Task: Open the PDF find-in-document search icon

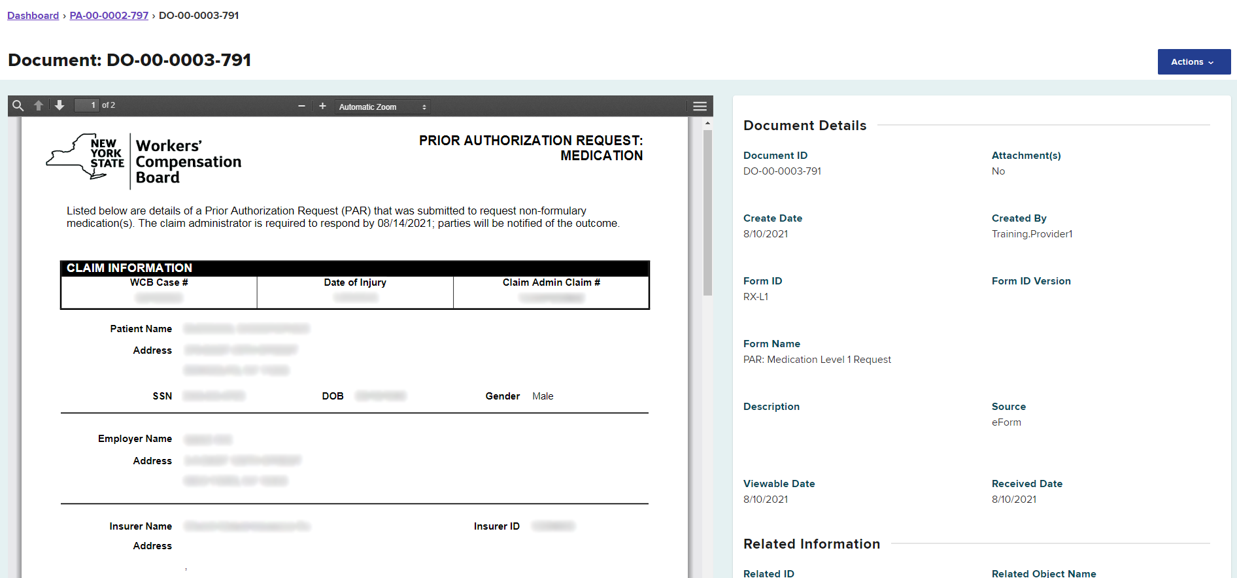Action: click(18, 106)
